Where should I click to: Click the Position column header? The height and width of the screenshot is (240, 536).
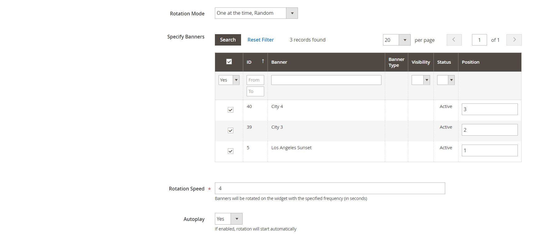coord(490,62)
